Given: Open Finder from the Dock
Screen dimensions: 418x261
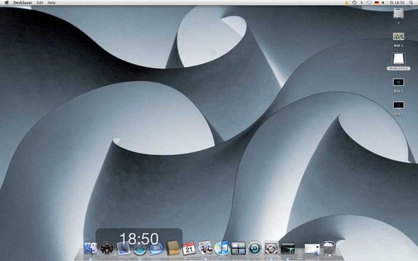Looking at the screenshot, I should [90, 248].
